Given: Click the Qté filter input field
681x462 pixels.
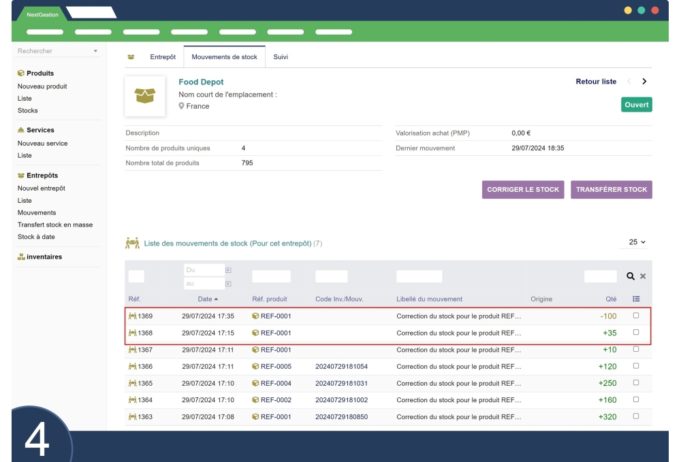Looking at the screenshot, I should click(600, 276).
